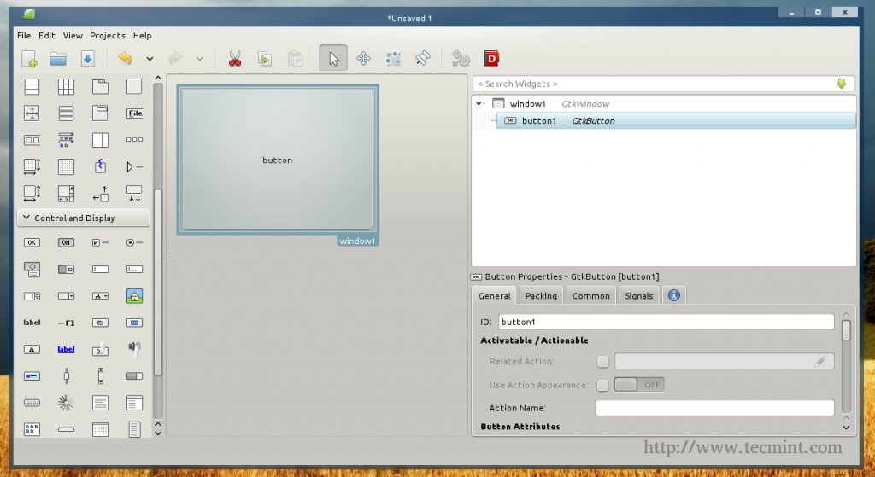Click the Save project toolbar icon

(x=87, y=59)
